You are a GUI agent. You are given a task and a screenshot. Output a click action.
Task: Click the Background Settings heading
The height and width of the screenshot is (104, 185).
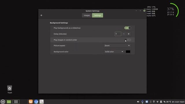pyautogui.click(x=59, y=23)
